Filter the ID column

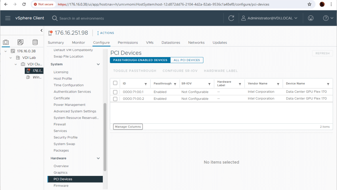click(x=146, y=84)
